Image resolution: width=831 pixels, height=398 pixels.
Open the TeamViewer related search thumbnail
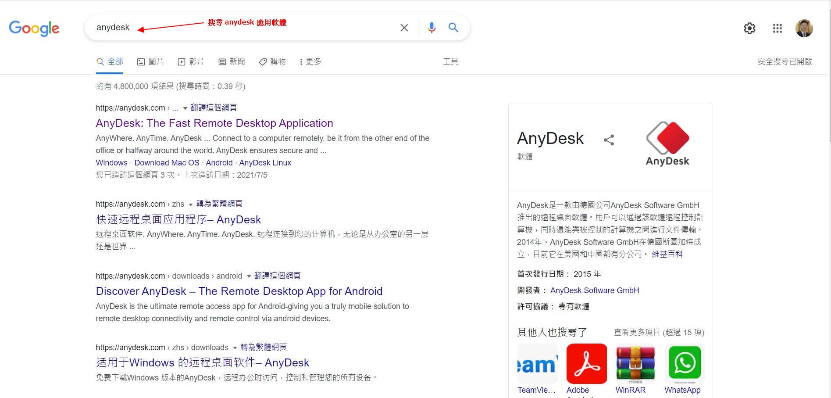538,364
